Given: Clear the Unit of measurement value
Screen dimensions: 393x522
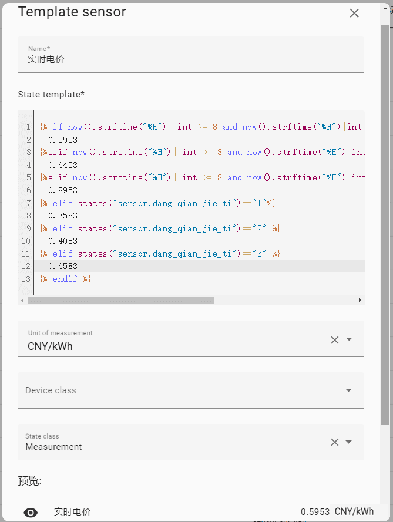Looking at the screenshot, I should [x=335, y=339].
